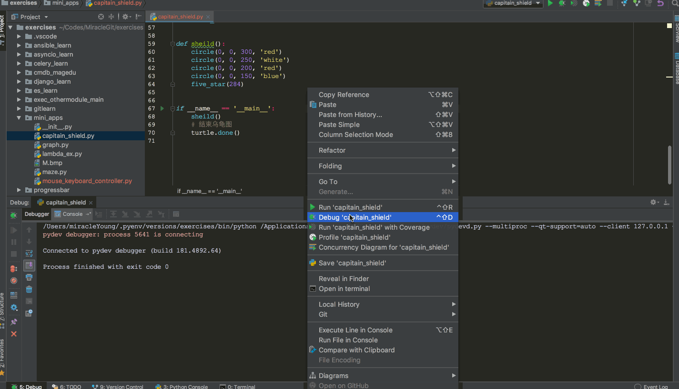
Task: Select Debug 'capitain_shield' in context menu
Action: pyautogui.click(x=355, y=217)
